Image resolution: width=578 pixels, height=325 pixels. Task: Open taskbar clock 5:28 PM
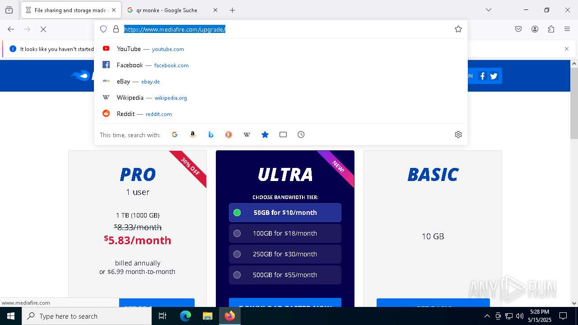pyautogui.click(x=540, y=316)
